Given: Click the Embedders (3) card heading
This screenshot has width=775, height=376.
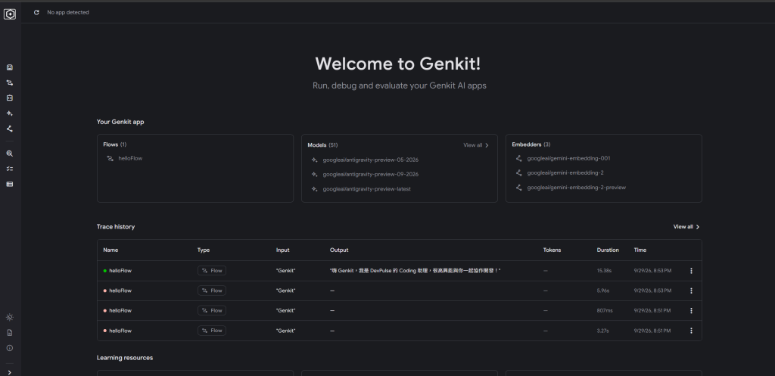Looking at the screenshot, I should pos(531,144).
